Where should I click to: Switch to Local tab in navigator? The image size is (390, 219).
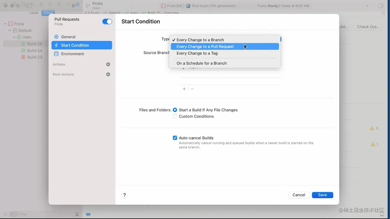tap(34, 13)
